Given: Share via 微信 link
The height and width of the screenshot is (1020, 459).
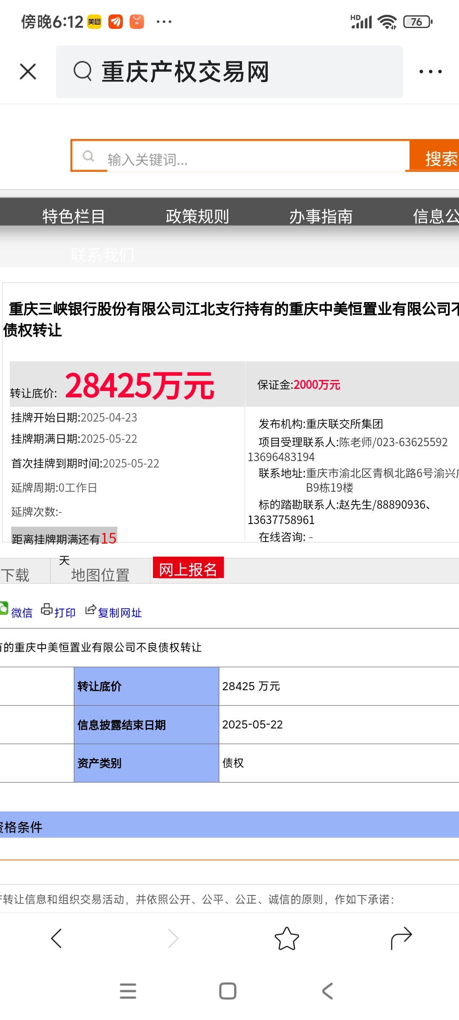Looking at the screenshot, I should (22, 612).
